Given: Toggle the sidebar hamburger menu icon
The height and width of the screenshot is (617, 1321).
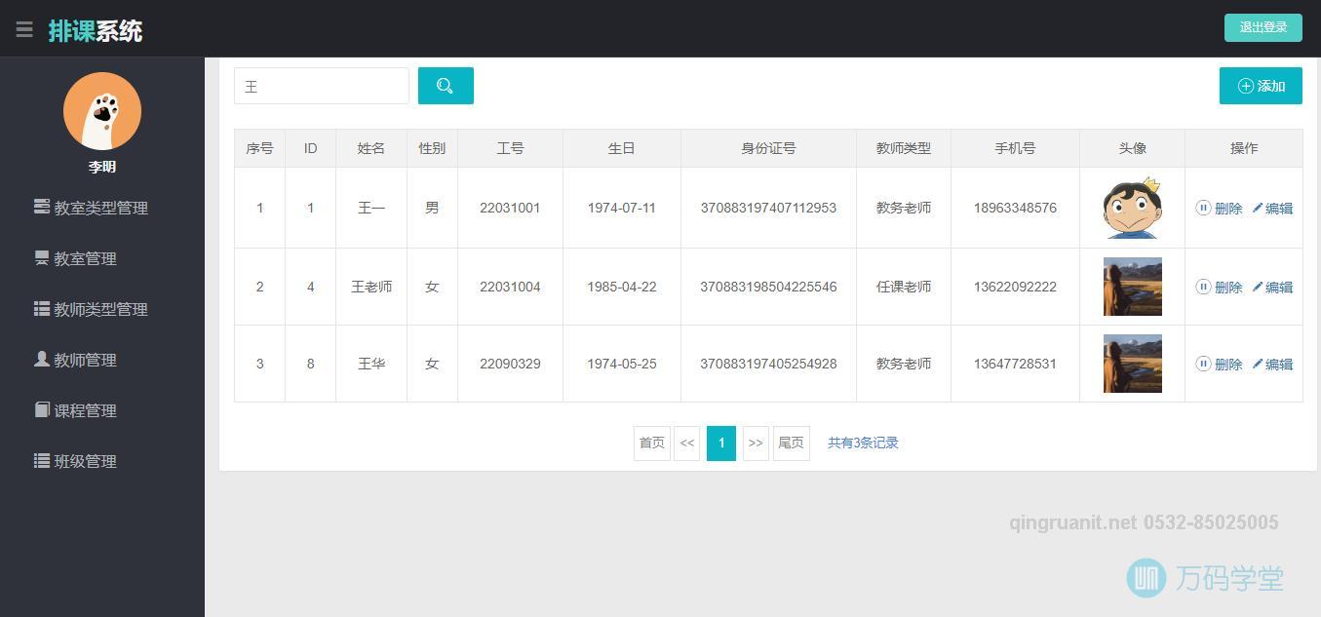Looking at the screenshot, I should [24, 28].
